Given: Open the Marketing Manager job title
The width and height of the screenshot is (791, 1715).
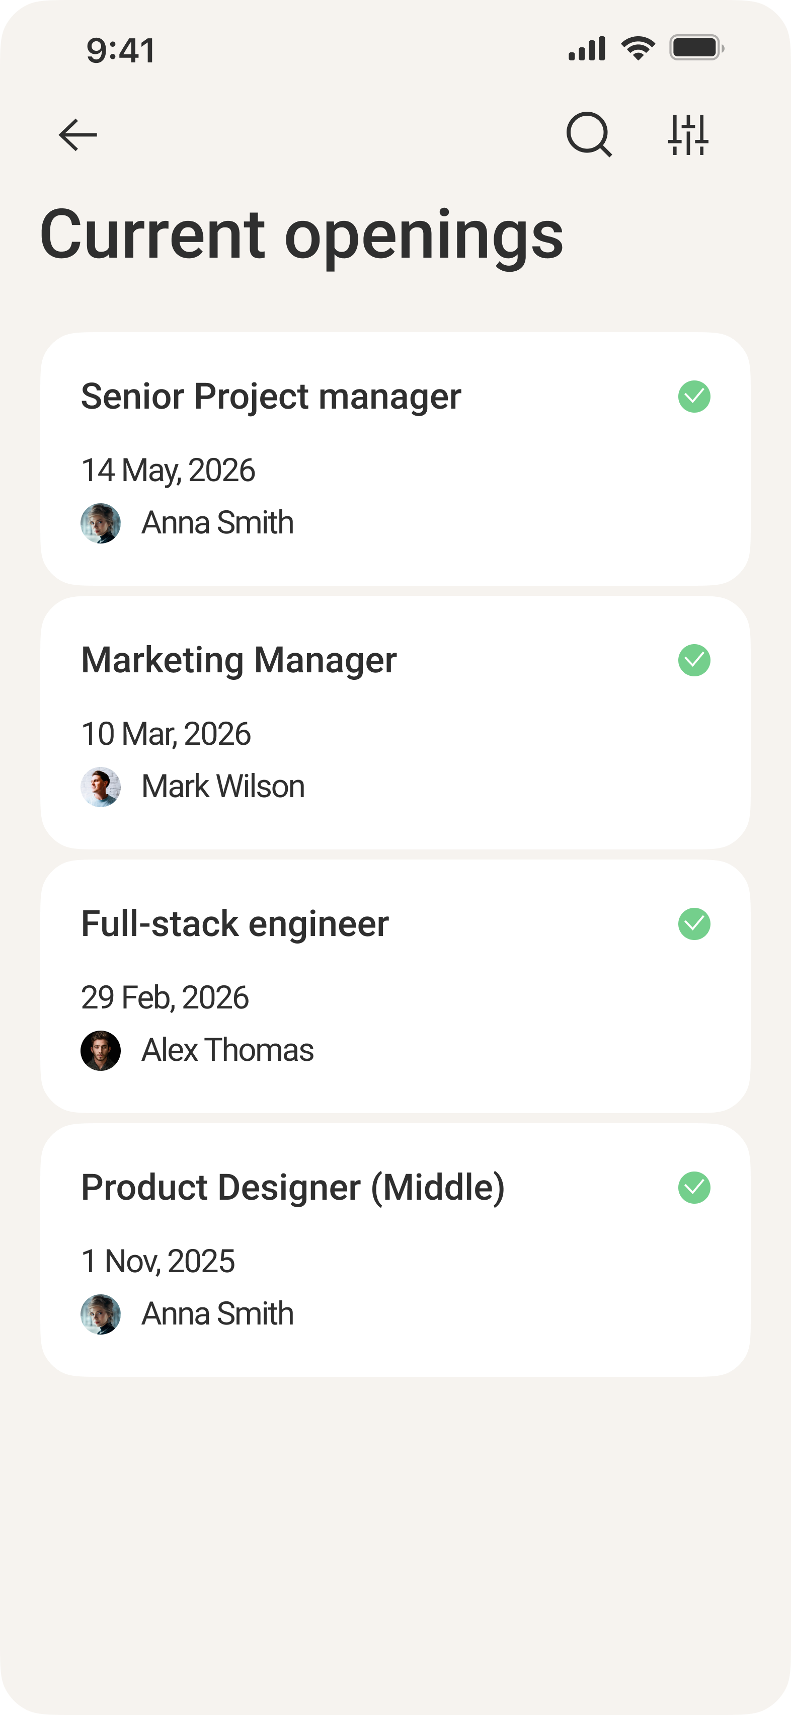Looking at the screenshot, I should point(239,660).
